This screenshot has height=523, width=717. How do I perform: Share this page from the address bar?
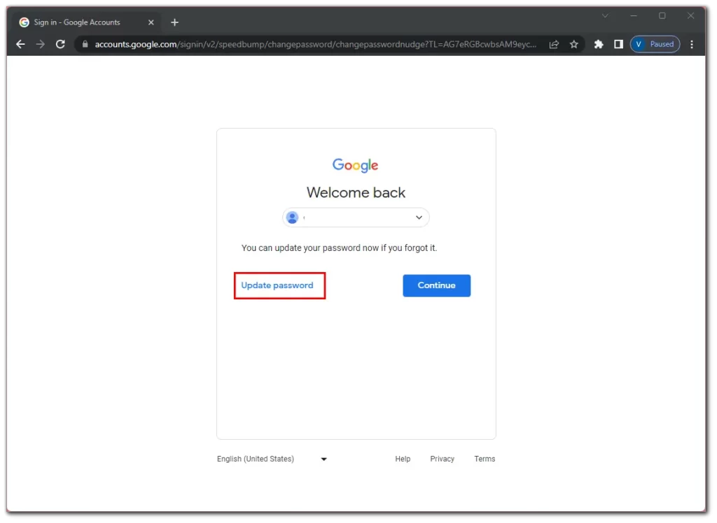[555, 44]
